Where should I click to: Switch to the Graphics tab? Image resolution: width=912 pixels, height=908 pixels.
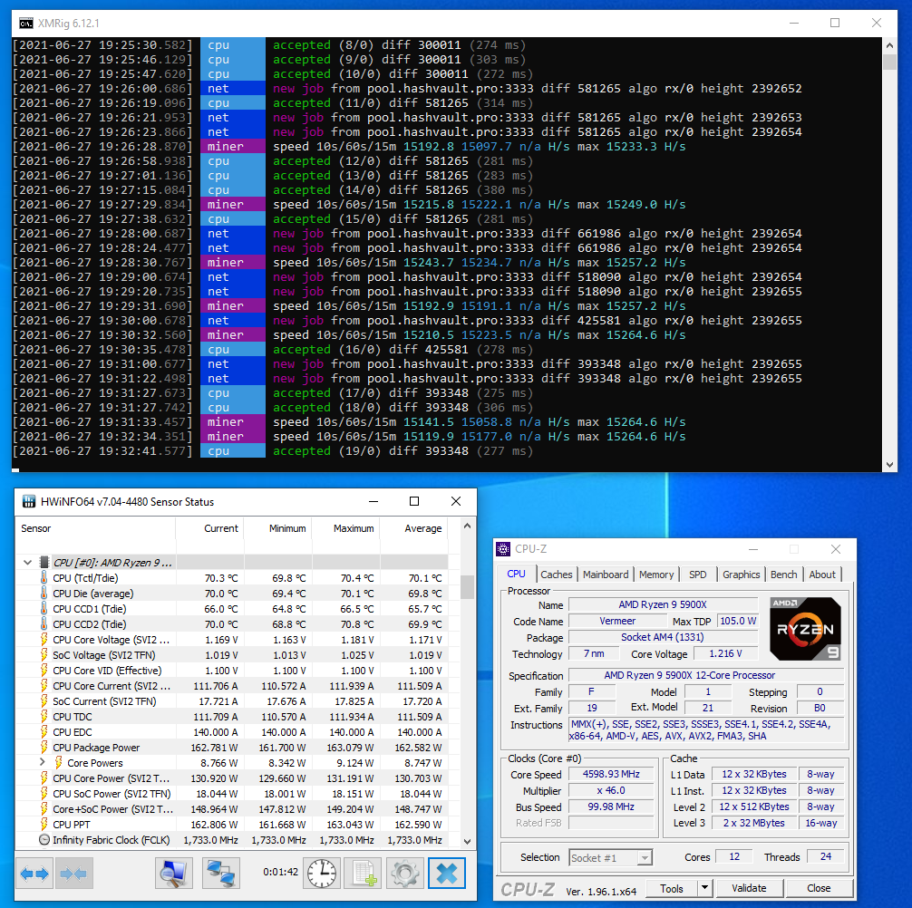pyautogui.click(x=741, y=575)
